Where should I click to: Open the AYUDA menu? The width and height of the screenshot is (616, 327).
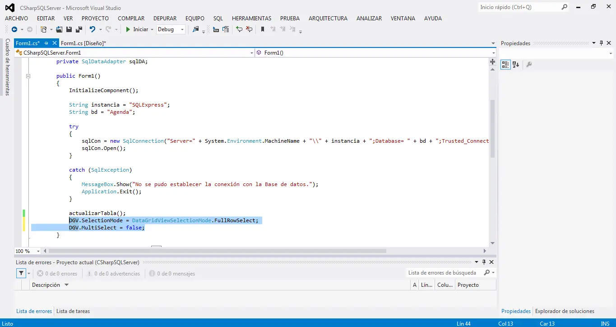[433, 19]
